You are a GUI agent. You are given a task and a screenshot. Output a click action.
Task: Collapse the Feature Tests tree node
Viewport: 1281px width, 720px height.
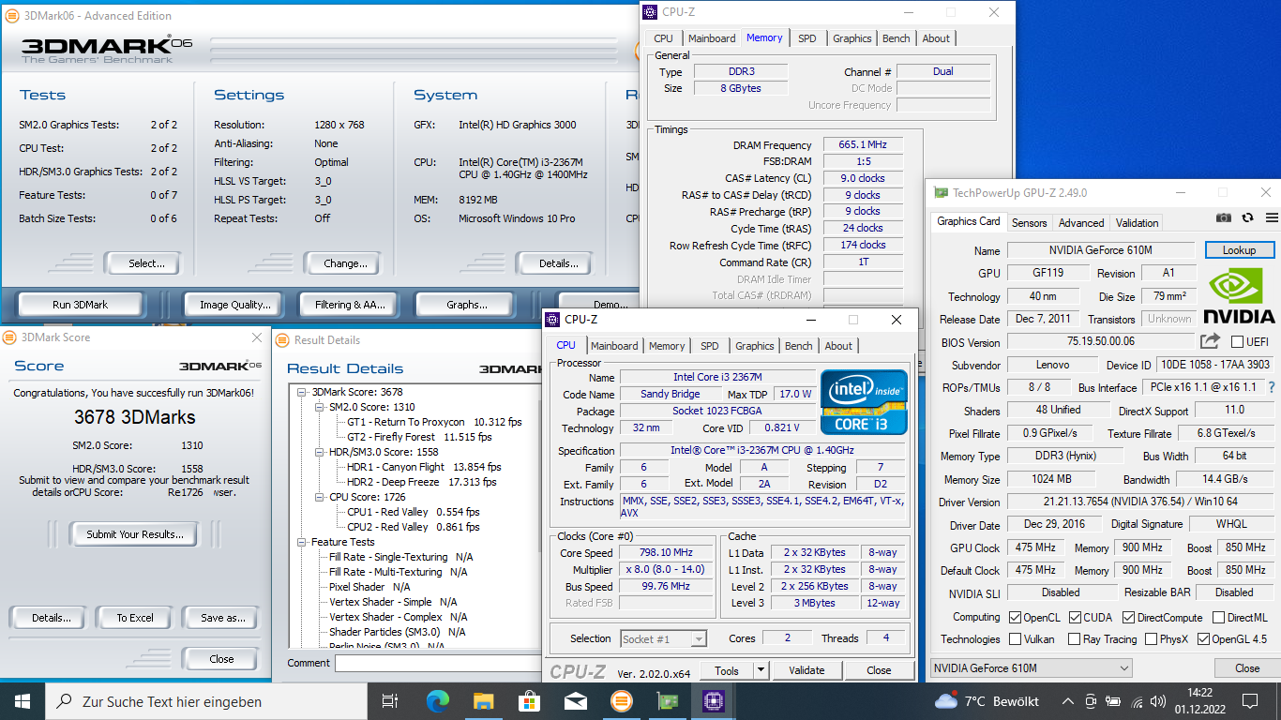click(x=303, y=542)
